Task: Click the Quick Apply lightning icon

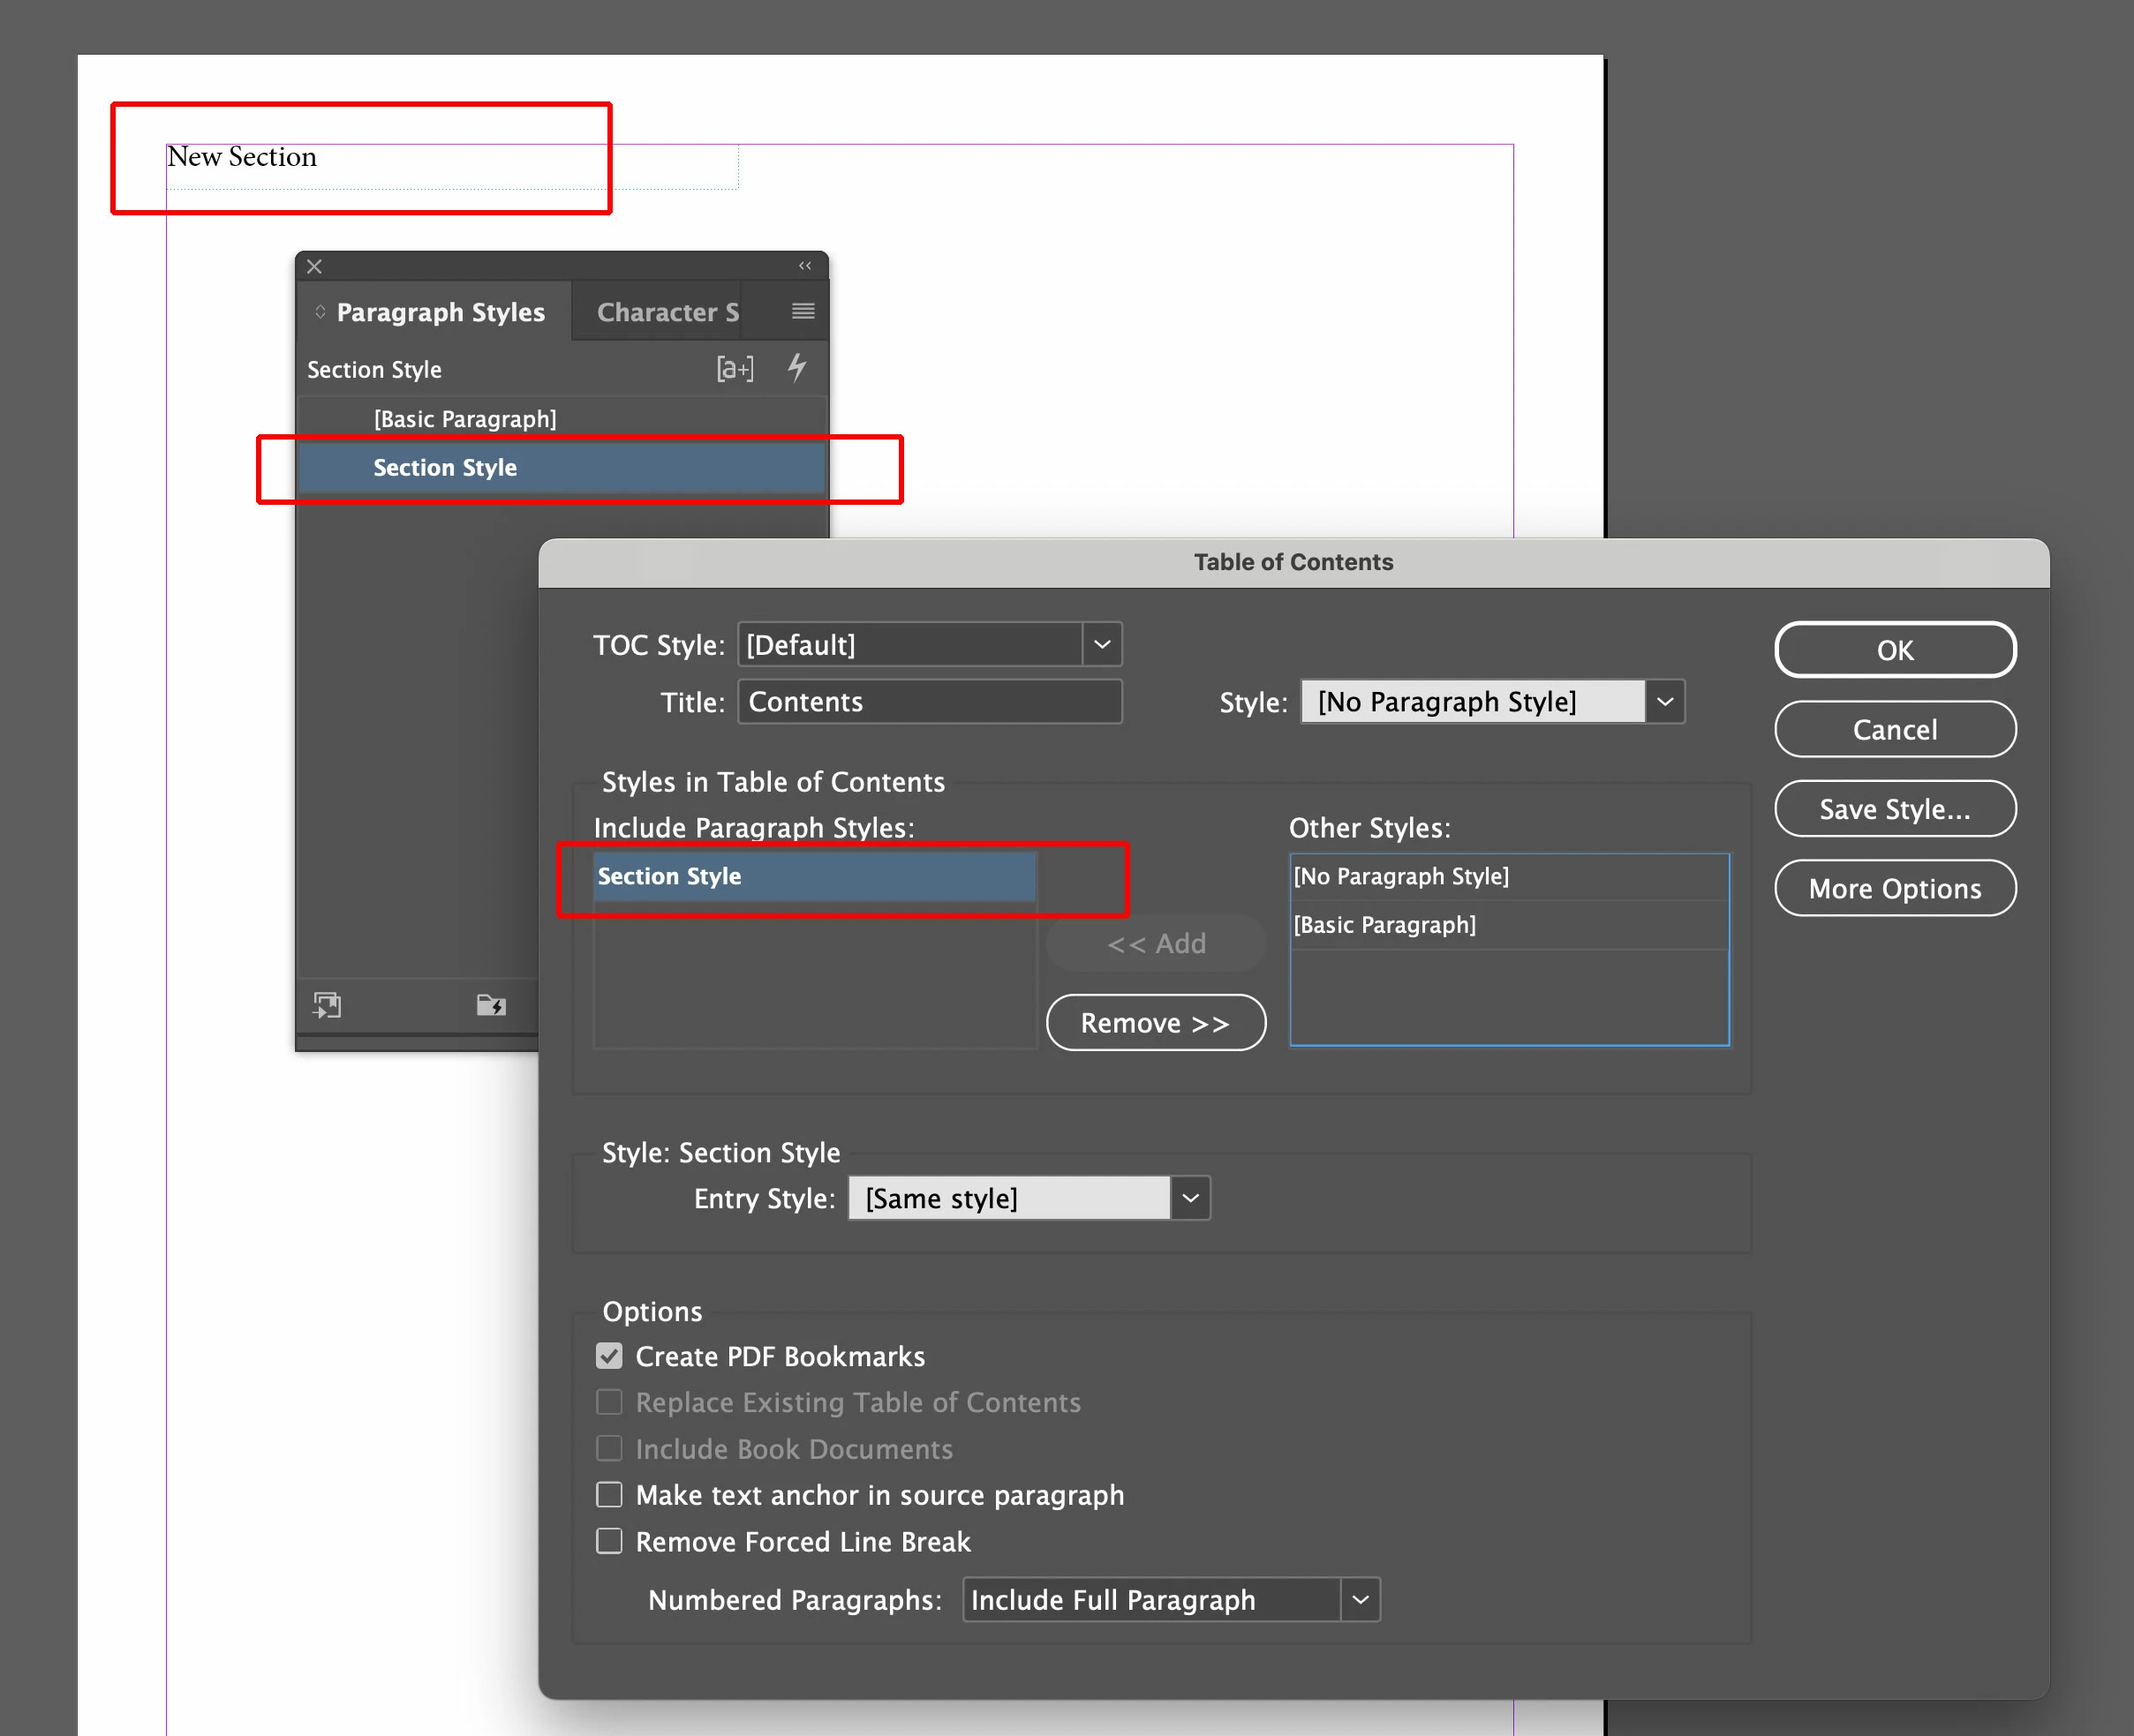Action: pyautogui.click(x=796, y=367)
